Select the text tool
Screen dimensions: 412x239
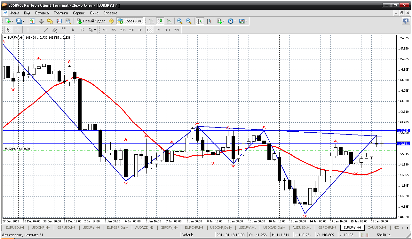point(73,30)
